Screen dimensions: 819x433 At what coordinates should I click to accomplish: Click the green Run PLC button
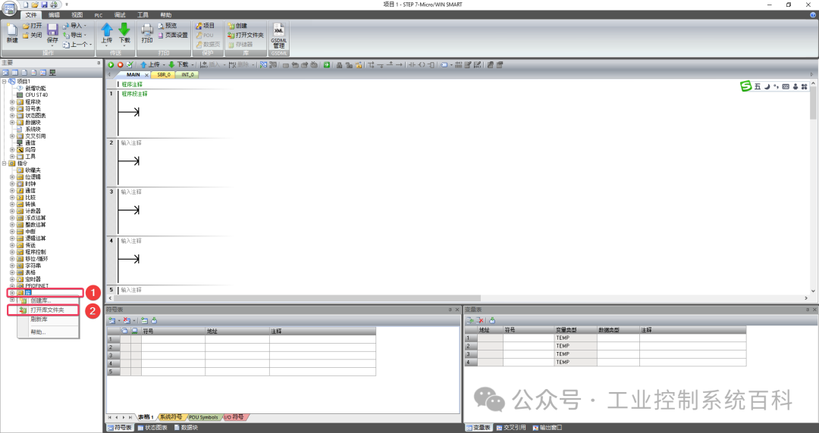click(111, 64)
